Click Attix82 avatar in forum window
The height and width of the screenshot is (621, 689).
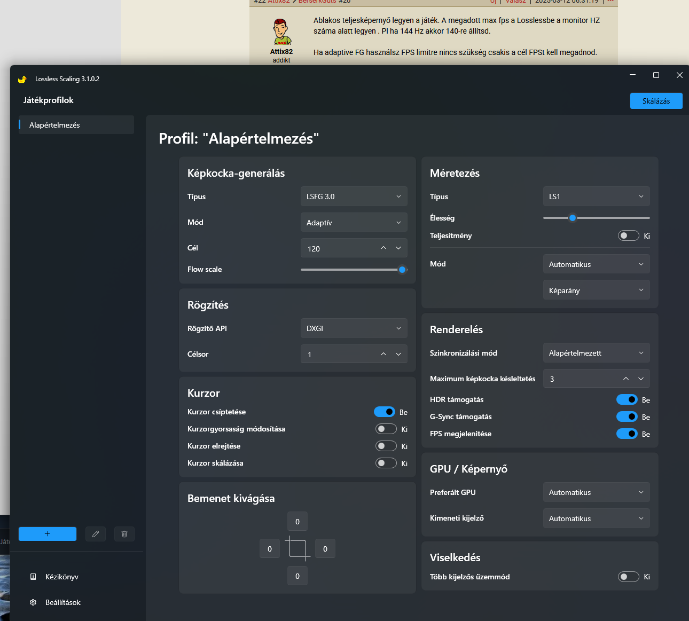coord(281,32)
